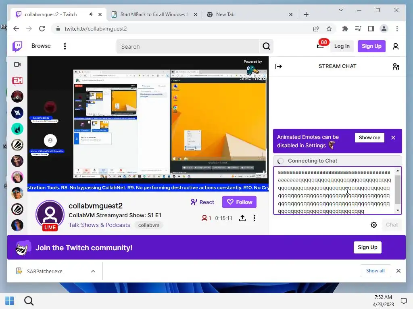Expand the SABPatcher.exe download options chevron

click(93, 271)
